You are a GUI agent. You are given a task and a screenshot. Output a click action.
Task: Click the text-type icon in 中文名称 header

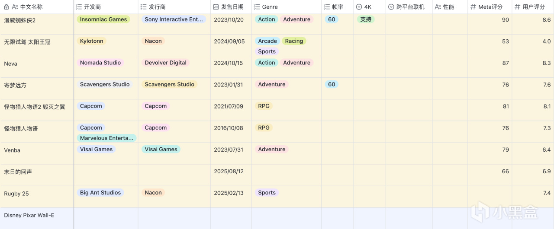[15, 7]
